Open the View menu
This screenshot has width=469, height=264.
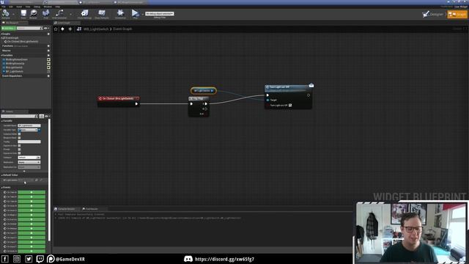pos(28,7)
